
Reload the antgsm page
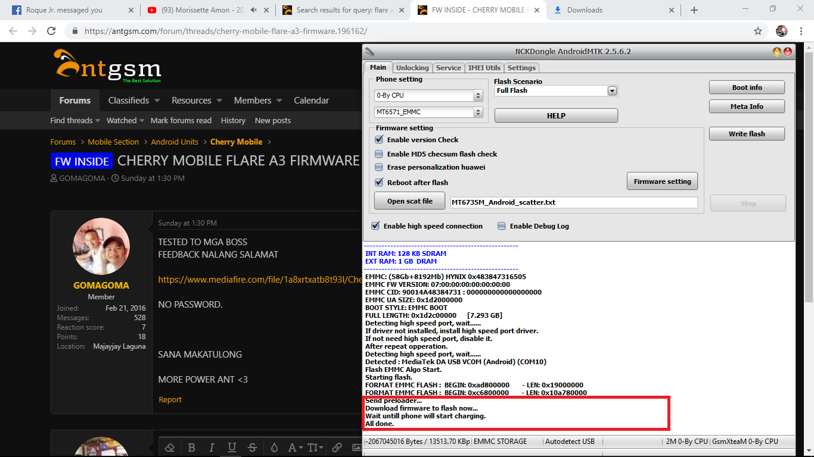pyautogui.click(x=51, y=31)
